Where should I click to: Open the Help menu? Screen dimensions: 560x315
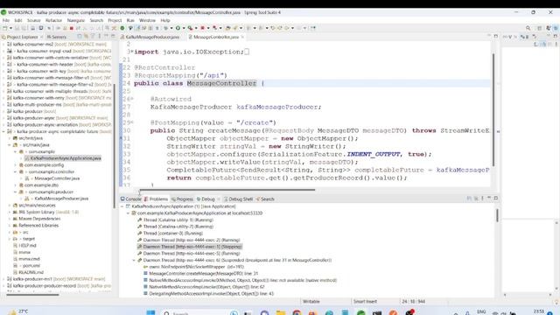click(165, 20)
